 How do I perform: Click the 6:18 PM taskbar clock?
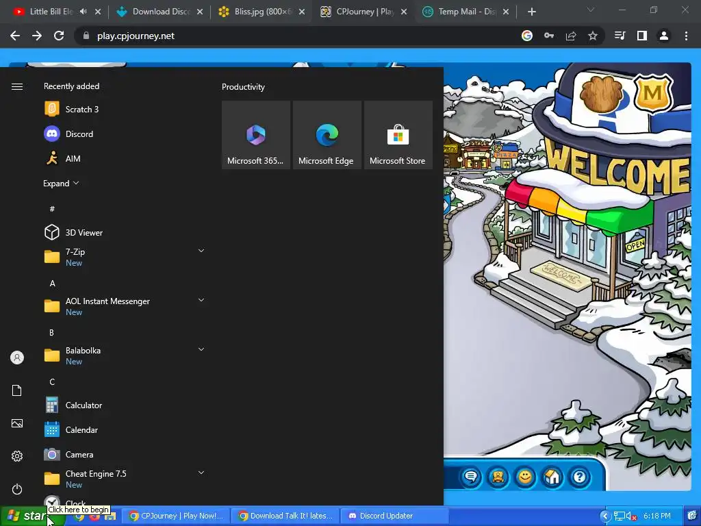pyautogui.click(x=657, y=516)
